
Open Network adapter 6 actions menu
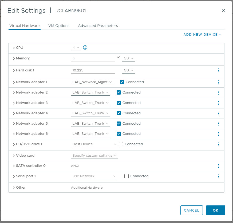tap(218, 134)
